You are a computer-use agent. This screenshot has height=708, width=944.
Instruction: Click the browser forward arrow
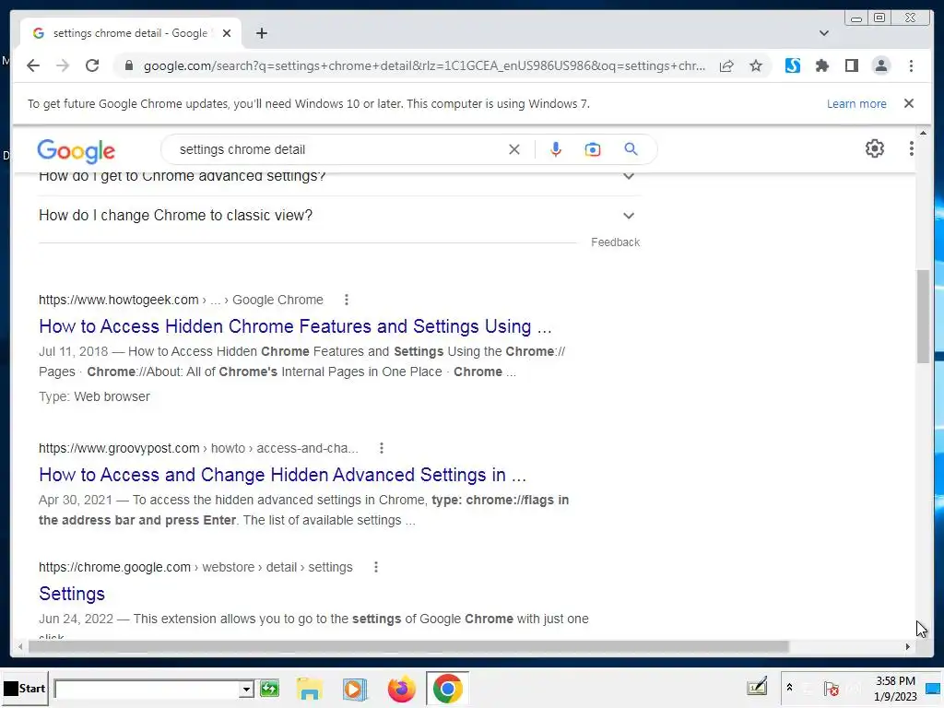63,65
